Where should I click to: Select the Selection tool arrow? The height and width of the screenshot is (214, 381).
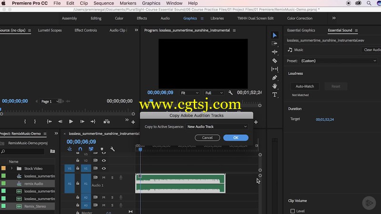click(x=275, y=35)
